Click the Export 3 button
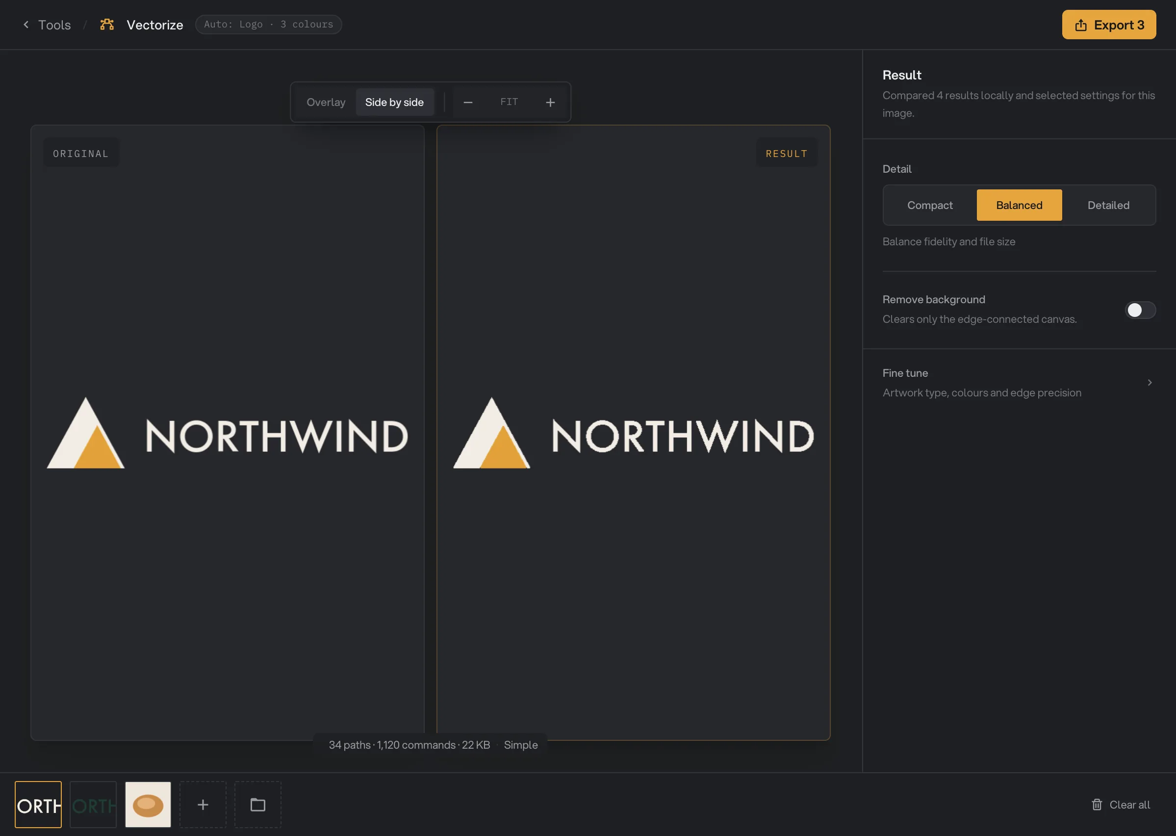This screenshot has height=836, width=1176. [1109, 25]
